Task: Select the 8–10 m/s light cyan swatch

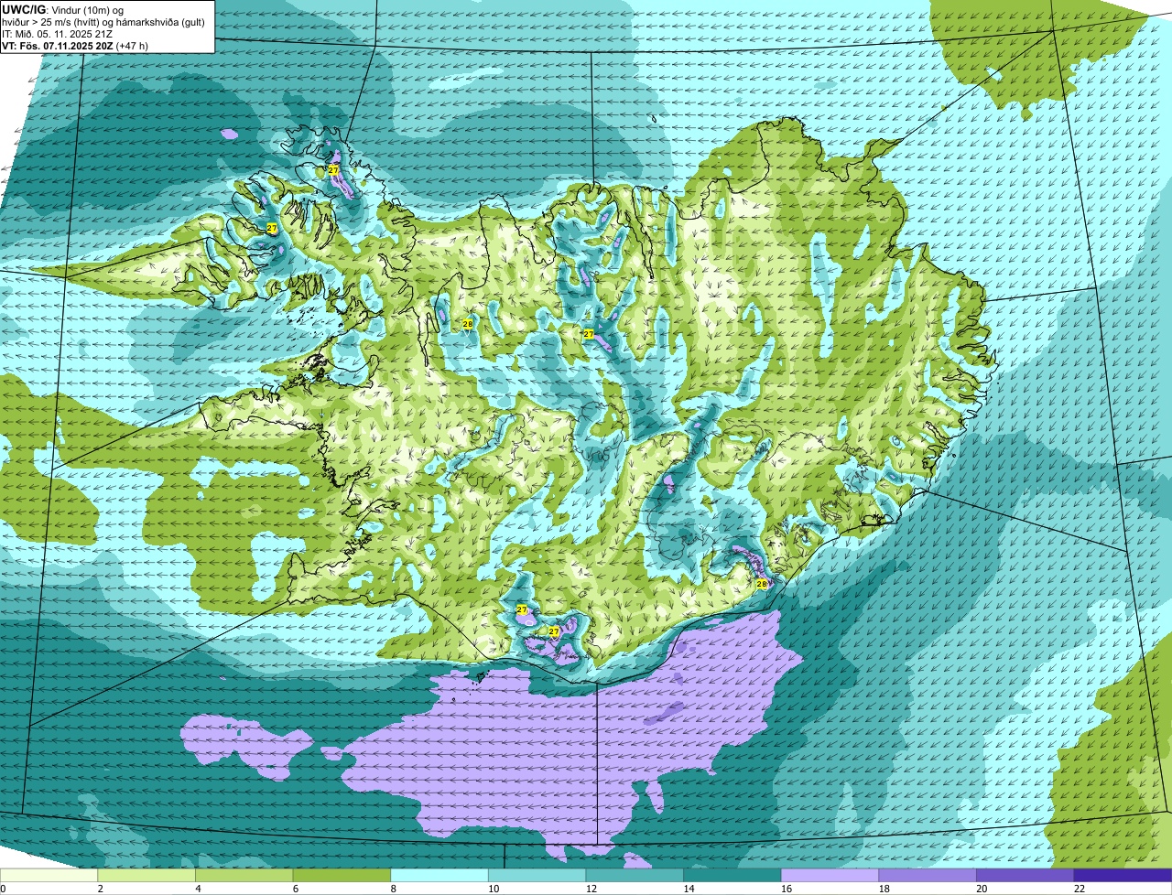Action: 439,875
